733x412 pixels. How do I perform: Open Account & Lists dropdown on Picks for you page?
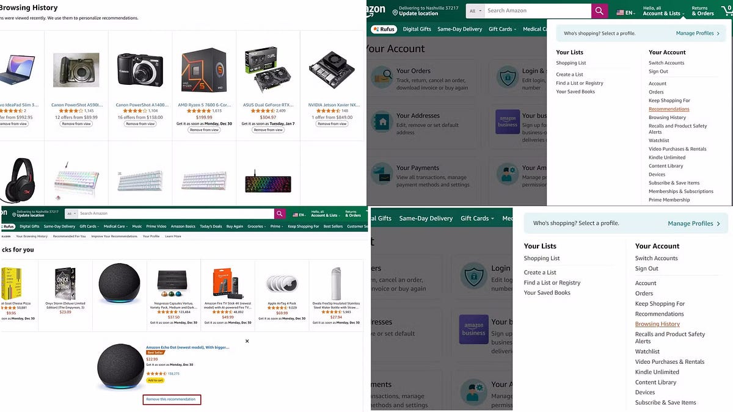pyautogui.click(x=324, y=214)
